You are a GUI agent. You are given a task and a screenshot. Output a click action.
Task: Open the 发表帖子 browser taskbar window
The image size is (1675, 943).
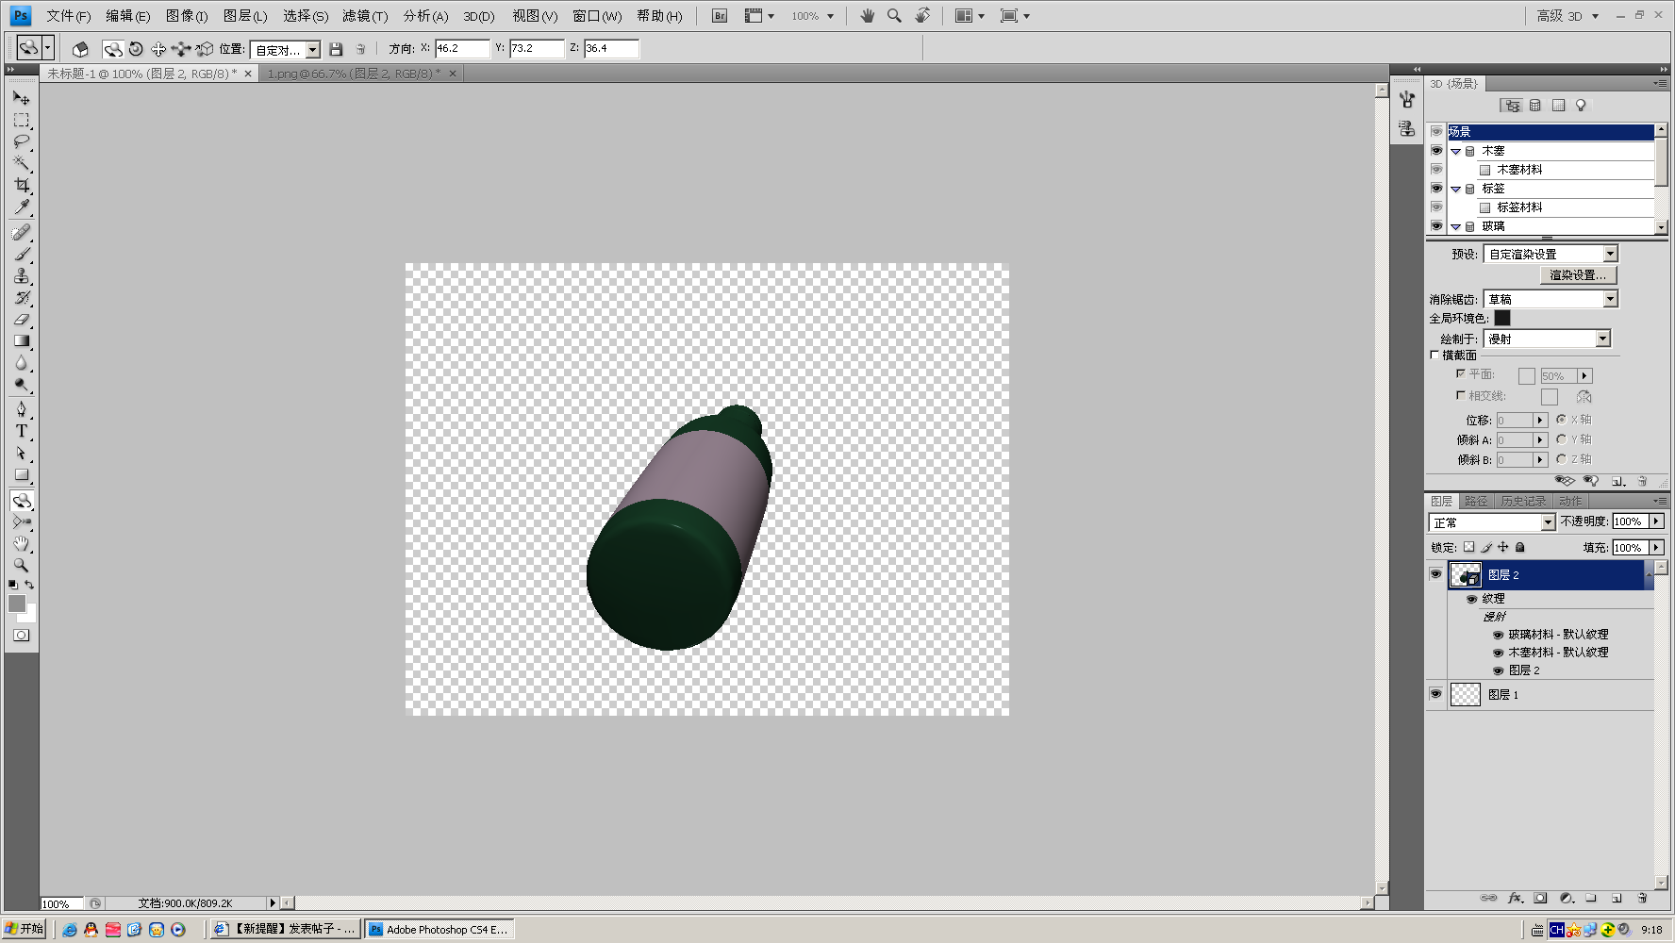(285, 929)
